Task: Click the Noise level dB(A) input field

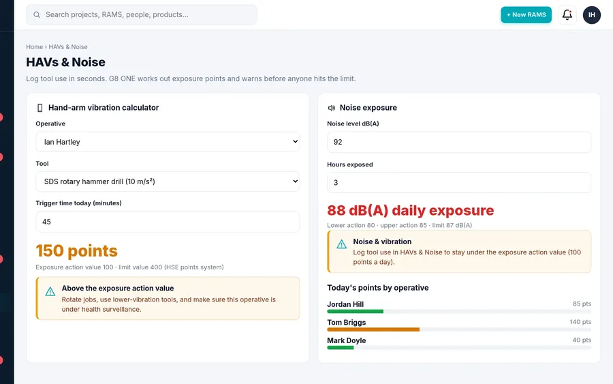Action: [x=459, y=142]
